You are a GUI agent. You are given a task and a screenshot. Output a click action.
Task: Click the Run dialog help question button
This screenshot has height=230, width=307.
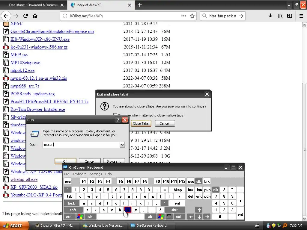pyautogui.click(x=118, y=120)
